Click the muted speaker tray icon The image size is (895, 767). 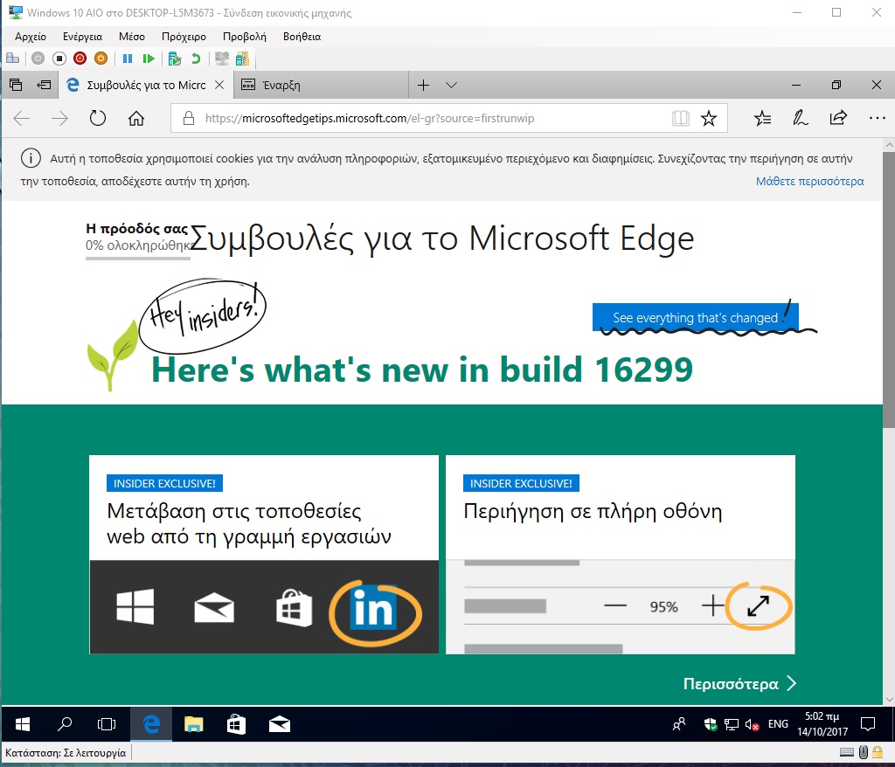pos(753,724)
